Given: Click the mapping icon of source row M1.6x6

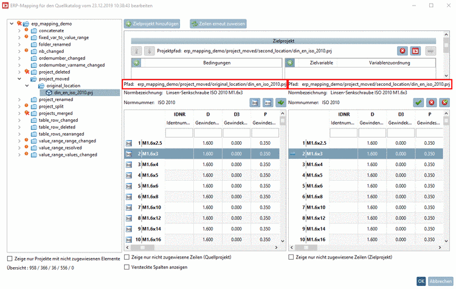Looking at the screenshot, I should point(129,186).
